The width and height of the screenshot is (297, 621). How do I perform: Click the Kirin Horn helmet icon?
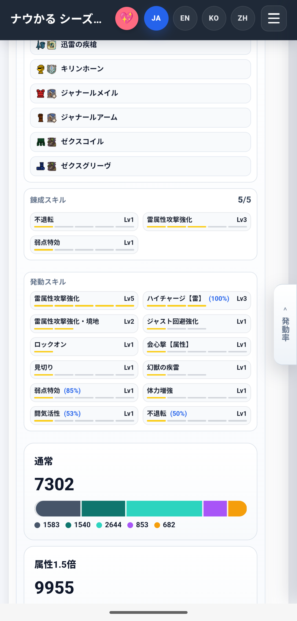(41, 69)
